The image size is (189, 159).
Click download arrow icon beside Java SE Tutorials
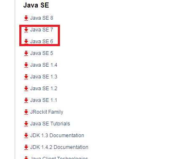pos(26,124)
